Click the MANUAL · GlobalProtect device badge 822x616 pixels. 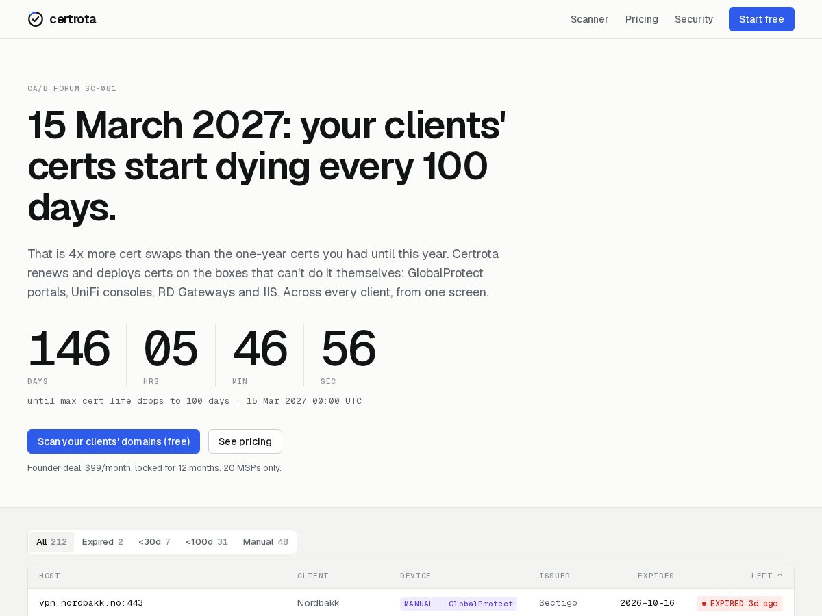pyautogui.click(x=458, y=604)
